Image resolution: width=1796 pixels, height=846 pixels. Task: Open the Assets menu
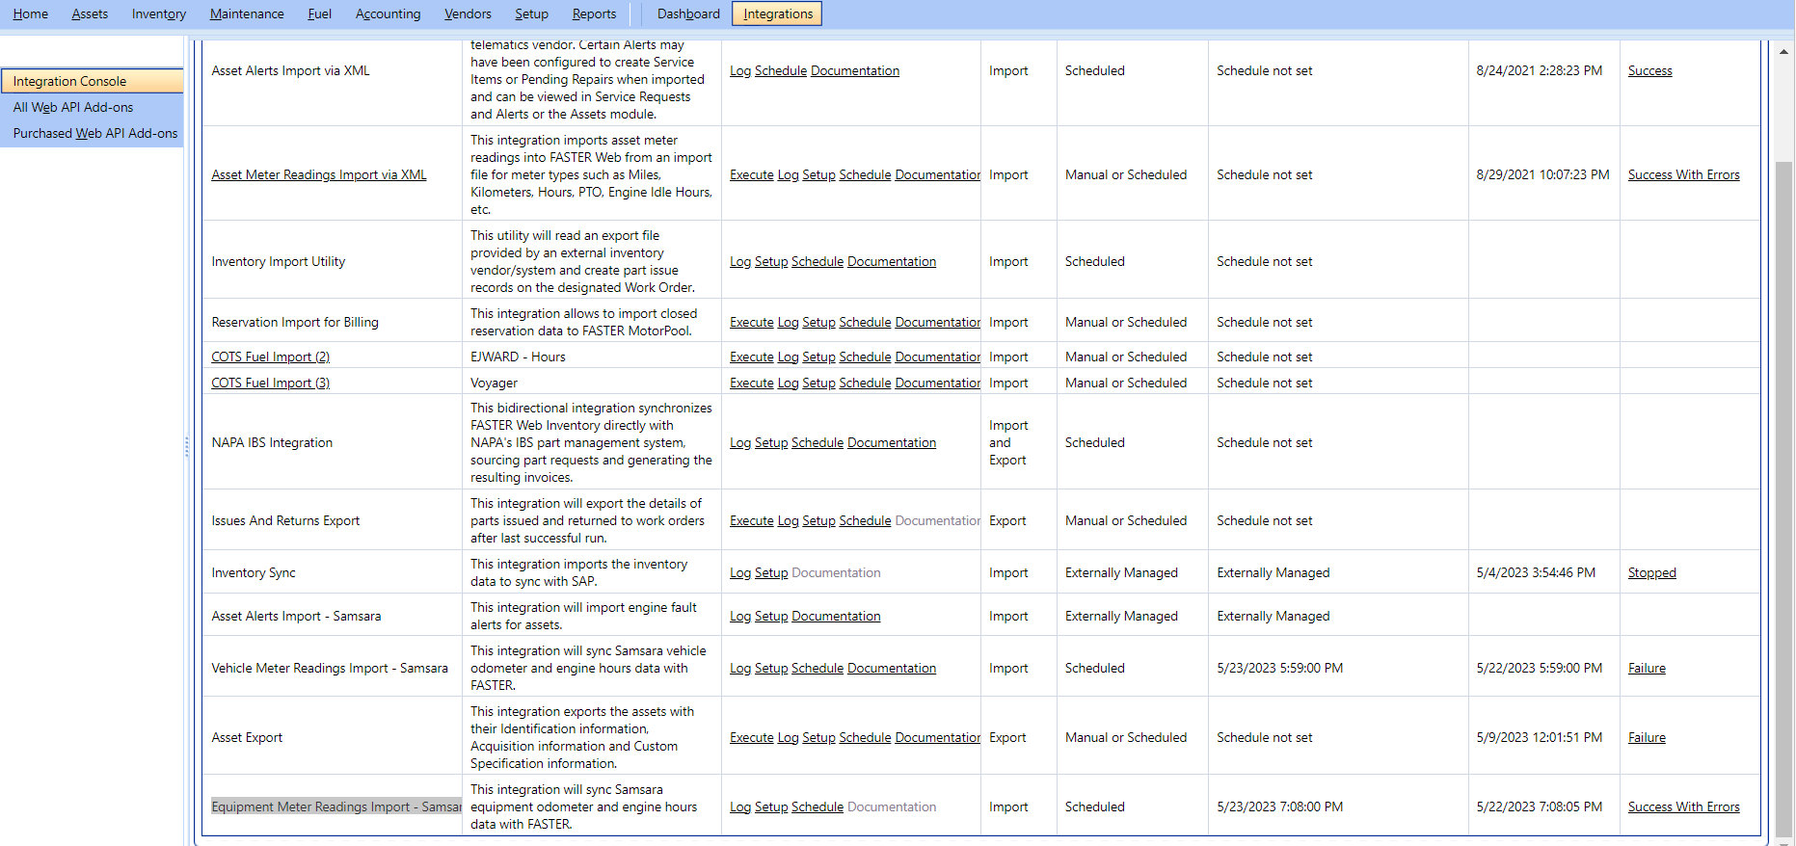coord(90,13)
